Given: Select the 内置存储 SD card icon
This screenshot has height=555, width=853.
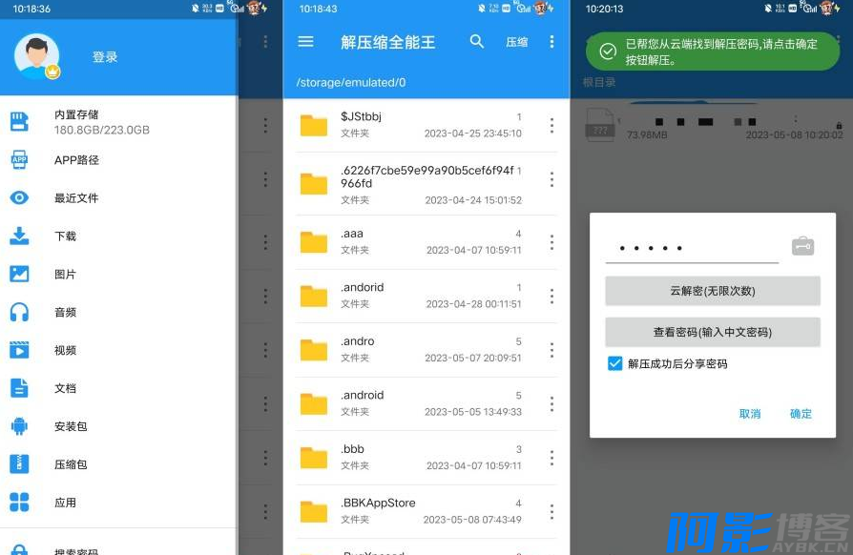Looking at the screenshot, I should pyautogui.click(x=20, y=122).
